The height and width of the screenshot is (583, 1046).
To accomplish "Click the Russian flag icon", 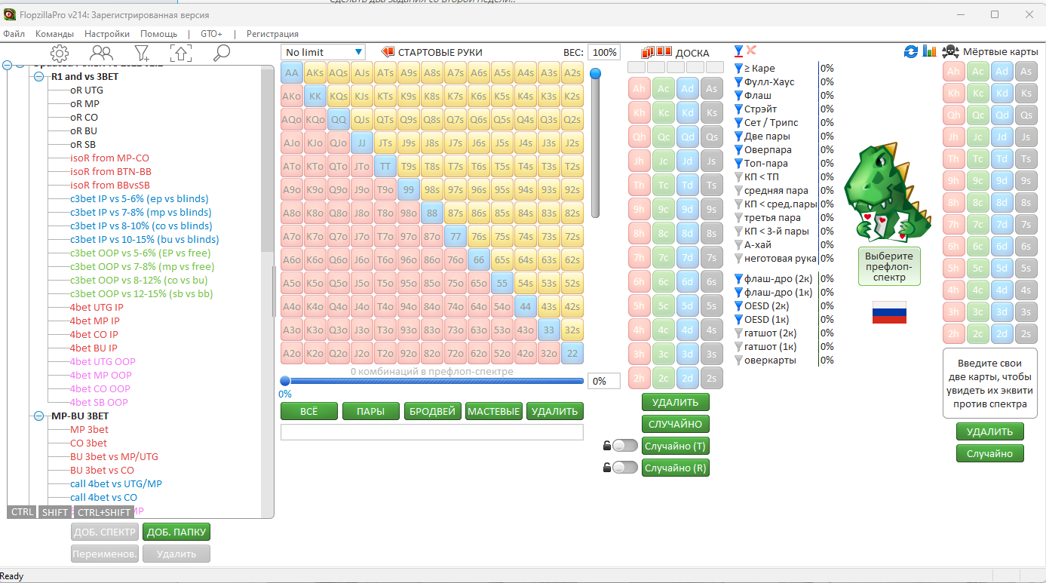I will [889, 311].
